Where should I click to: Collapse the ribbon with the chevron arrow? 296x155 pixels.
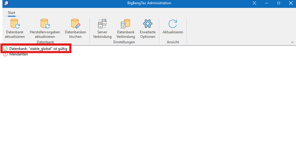pyautogui.click(x=292, y=42)
